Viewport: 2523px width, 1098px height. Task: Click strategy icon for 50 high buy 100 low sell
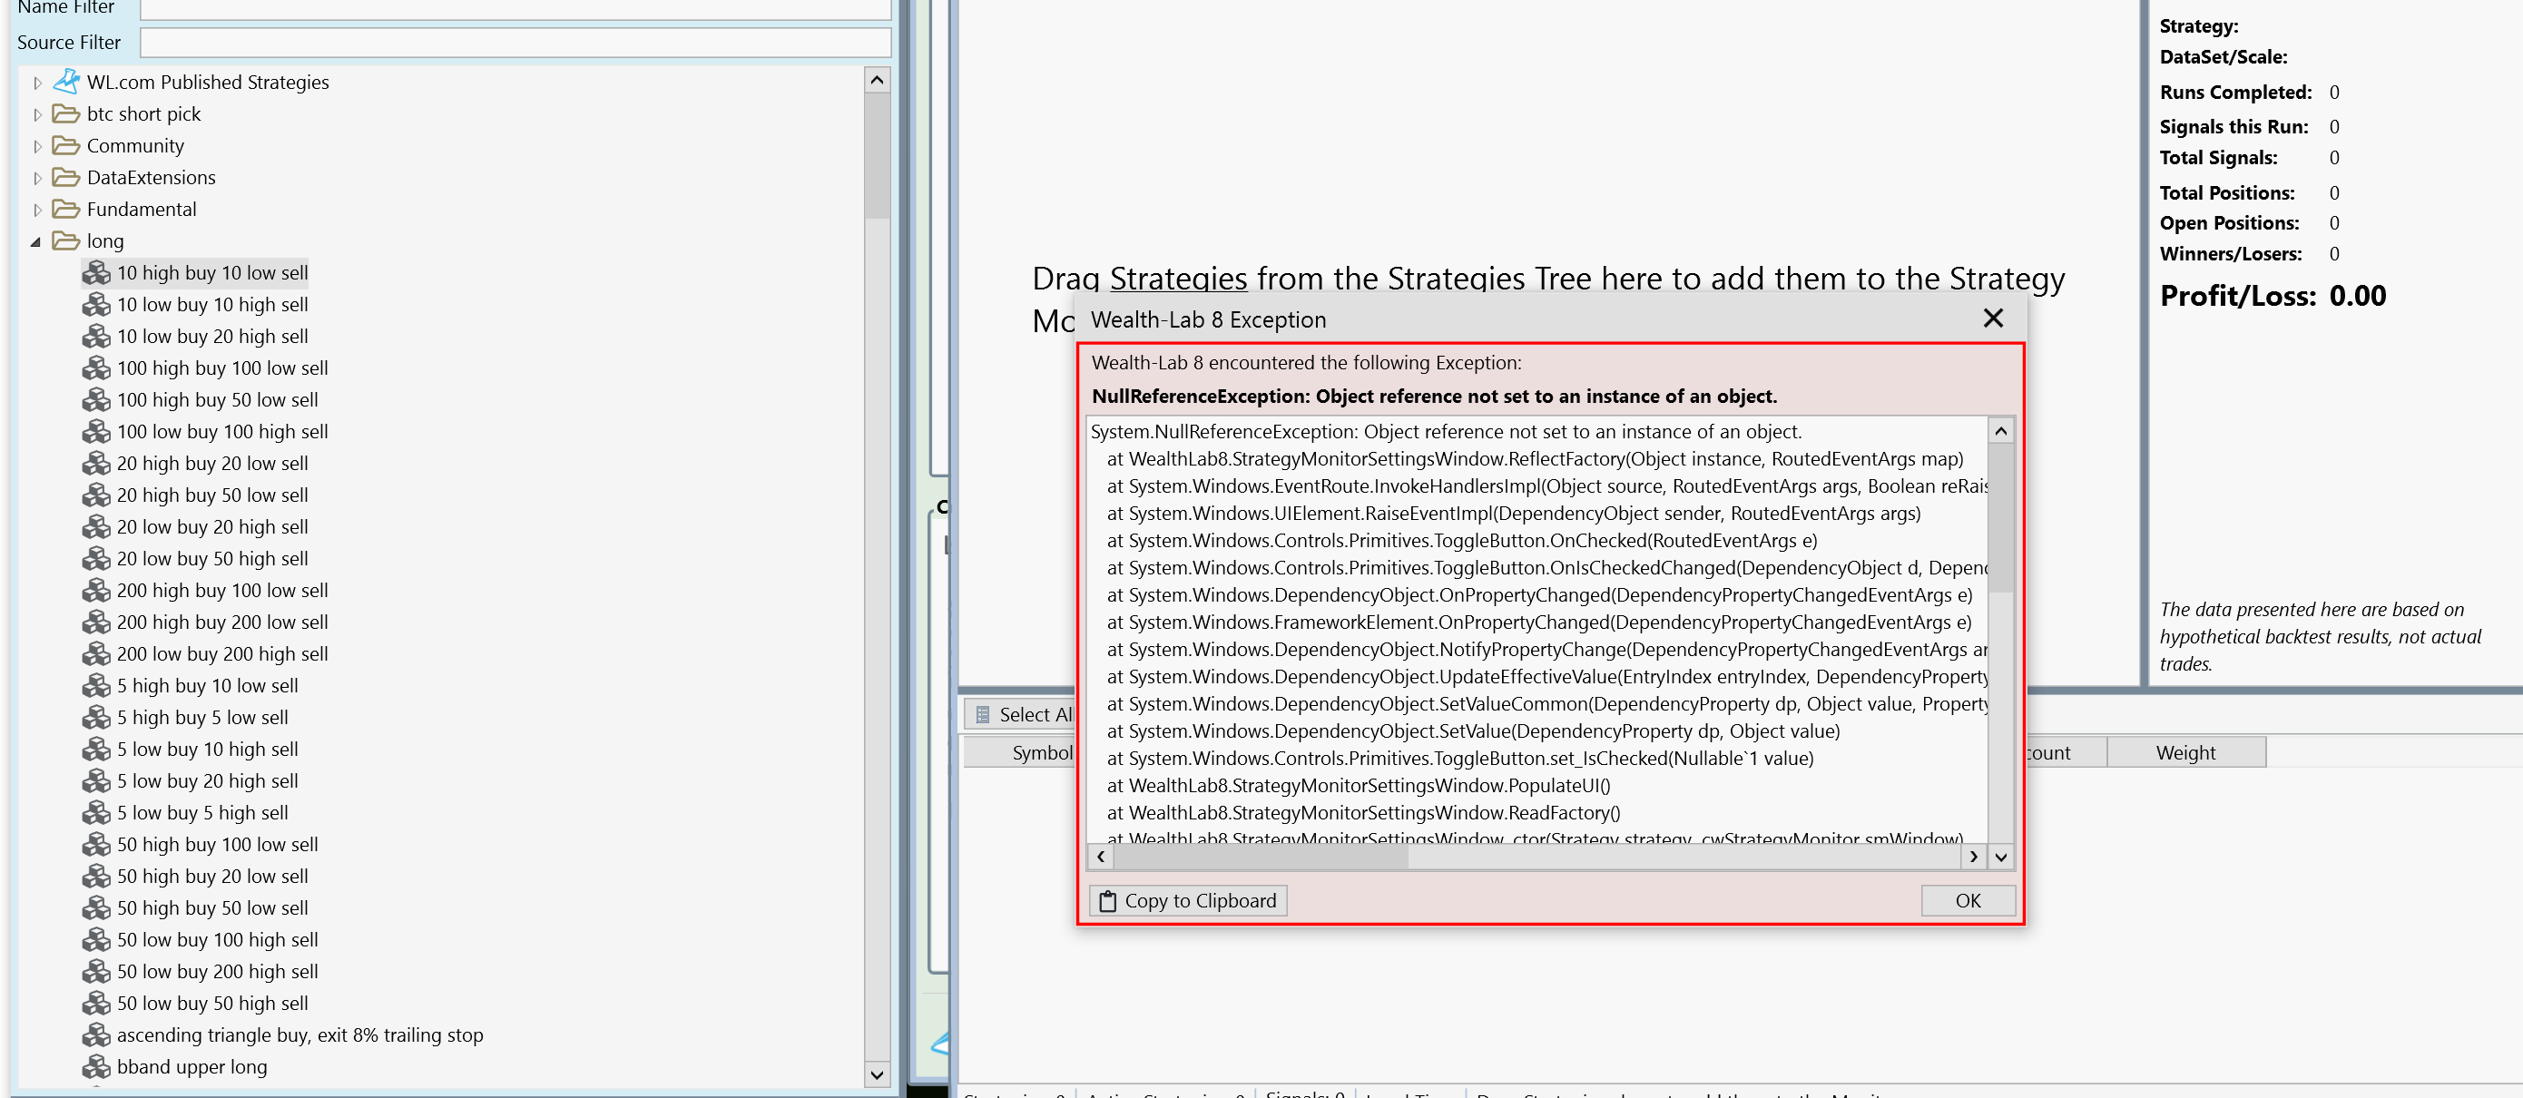96,844
